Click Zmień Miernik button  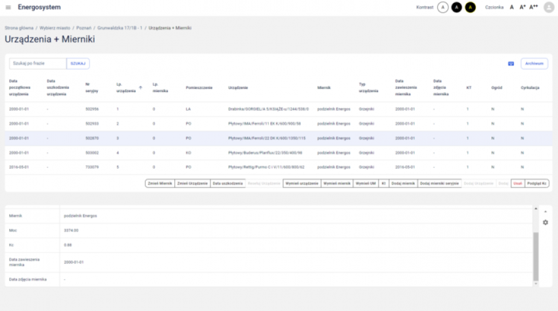[160, 183]
